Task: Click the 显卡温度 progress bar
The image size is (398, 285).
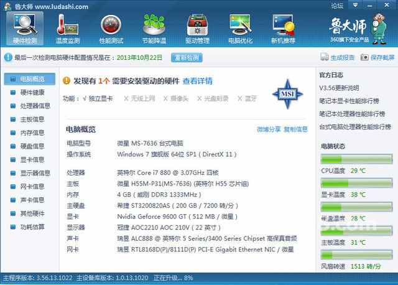Action: tap(356, 183)
